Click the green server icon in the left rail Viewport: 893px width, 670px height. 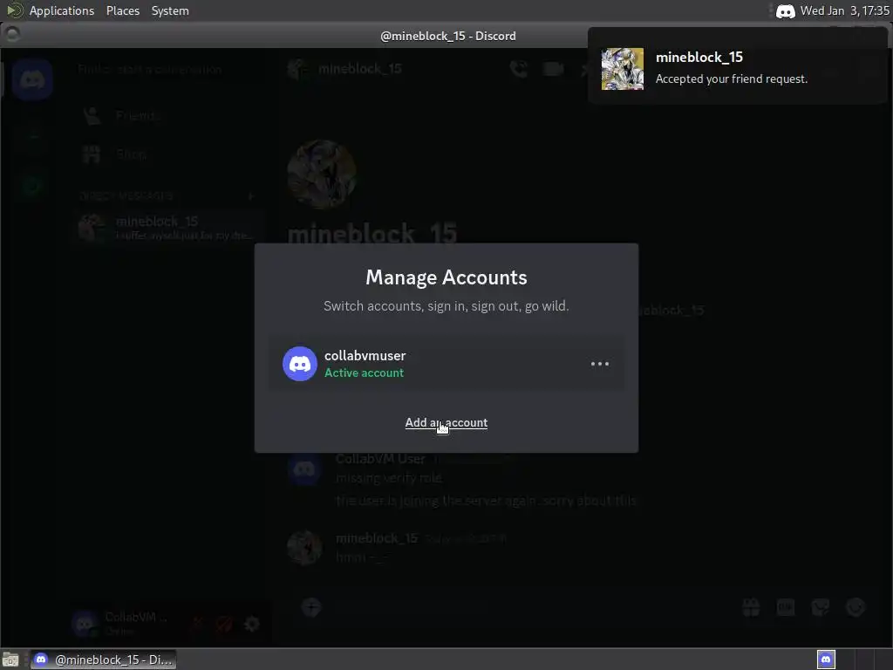[32, 187]
